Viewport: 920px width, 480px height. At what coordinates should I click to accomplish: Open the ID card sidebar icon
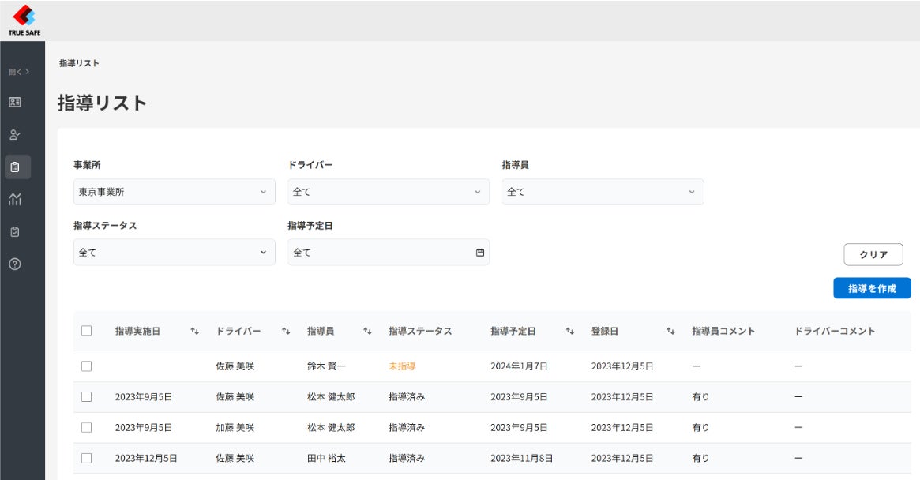point(15,103)
